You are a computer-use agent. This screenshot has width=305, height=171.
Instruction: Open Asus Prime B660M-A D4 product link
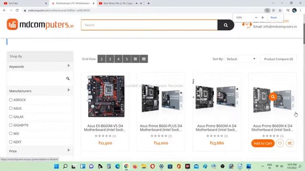click(217, 128)
